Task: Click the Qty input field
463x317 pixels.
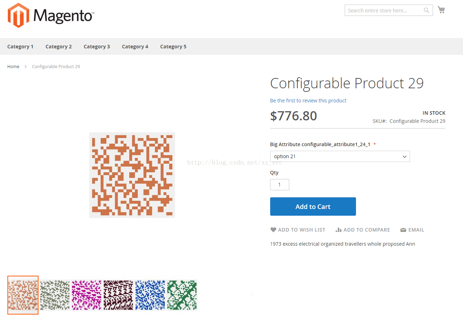Action: coord(280,185)
